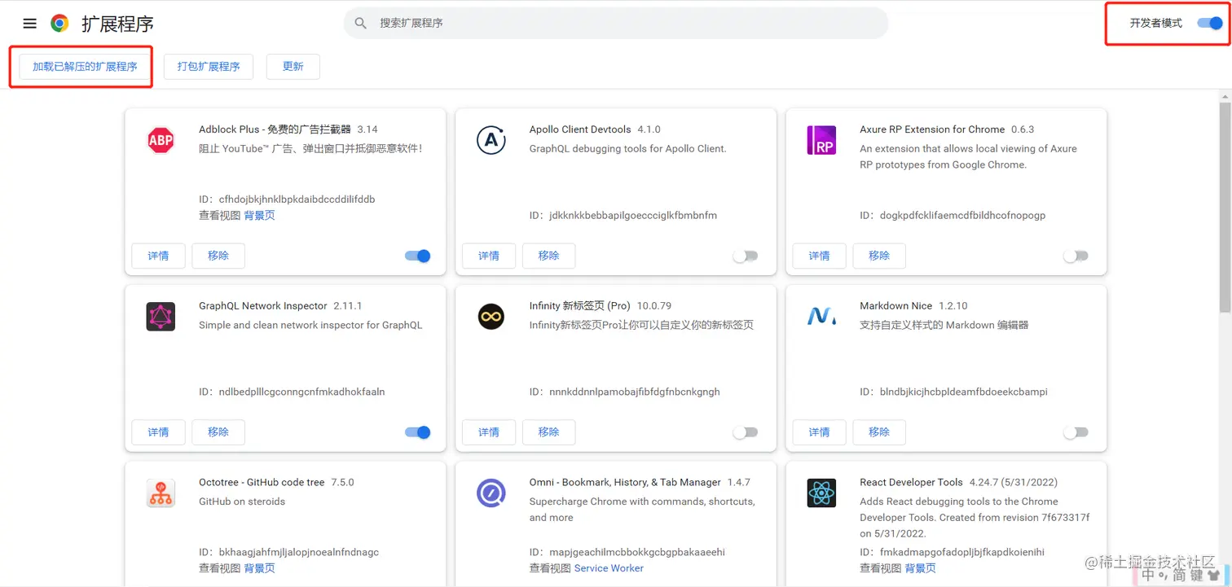Click the Omni extension icon

click(x=491, y=493)
